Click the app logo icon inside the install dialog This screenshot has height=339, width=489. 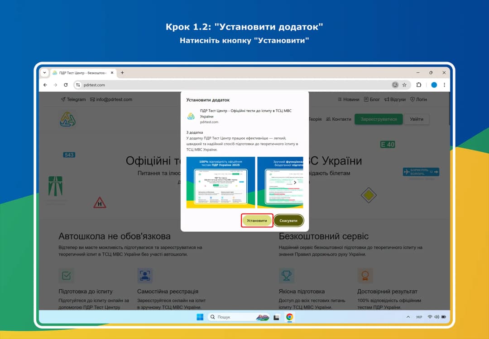pyautogui.click(x=191, y=116)
